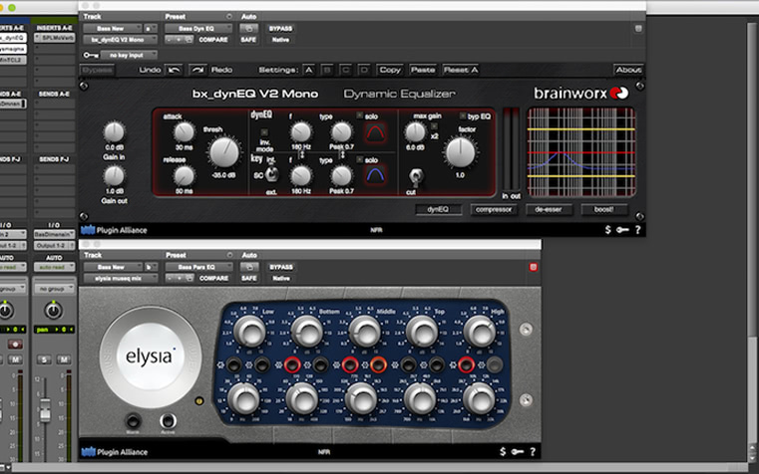Image resolution: width=759 pixels, height=474 pixels.
Task: Open the question mark help in elysia footer
Action: (x=533, y=452)
